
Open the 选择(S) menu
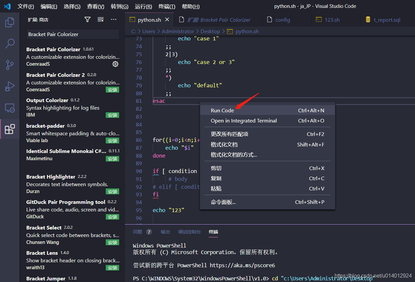point(72,6)
